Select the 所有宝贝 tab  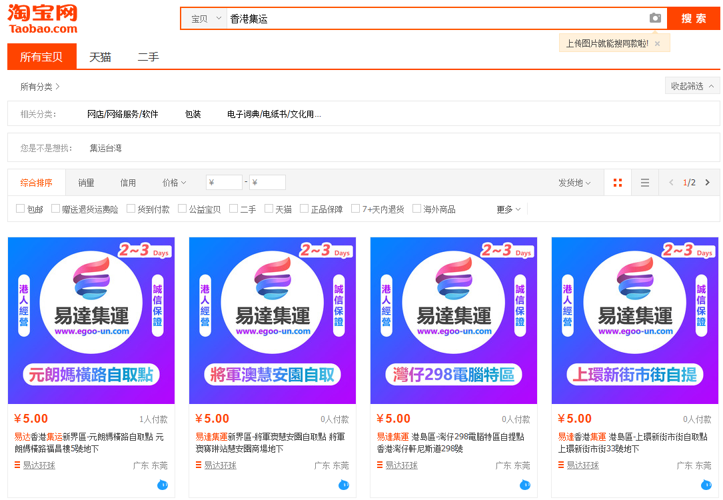[41, 57]
